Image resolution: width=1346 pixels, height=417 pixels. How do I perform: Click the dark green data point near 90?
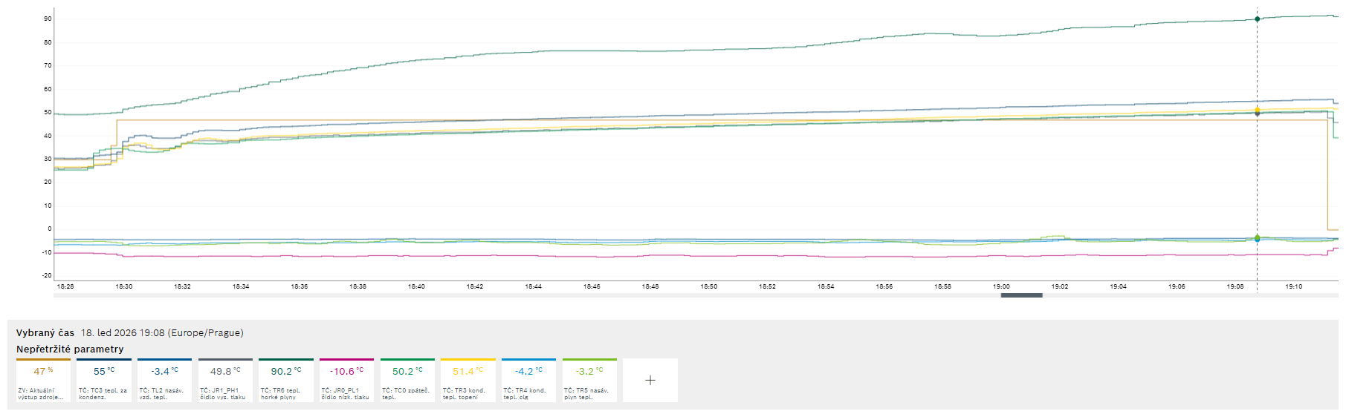coord(1257,19)
